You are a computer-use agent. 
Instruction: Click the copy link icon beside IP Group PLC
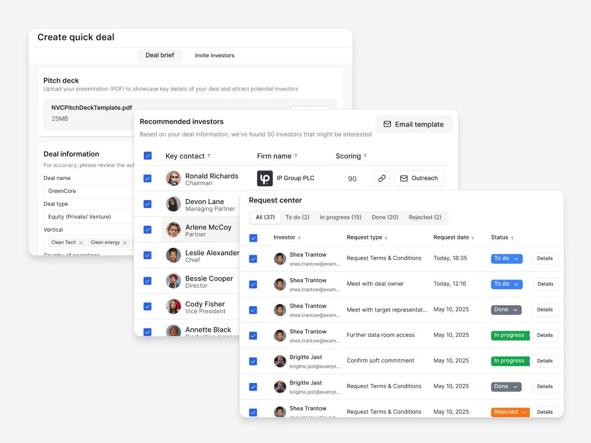[x=381, y=179]
